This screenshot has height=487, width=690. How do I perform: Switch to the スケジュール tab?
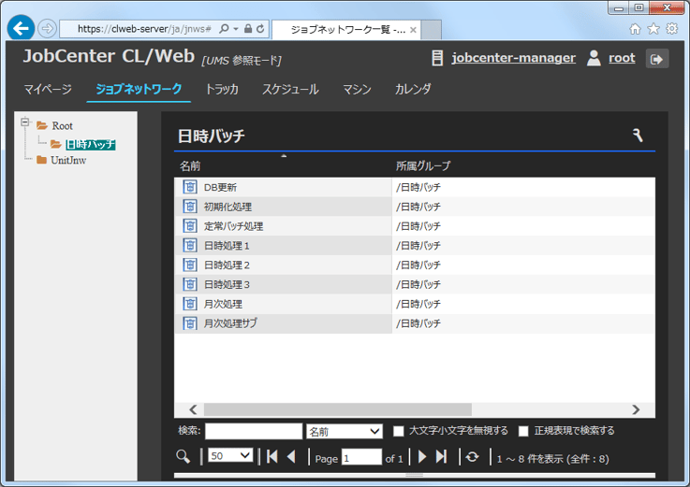[x=290, y=89]
